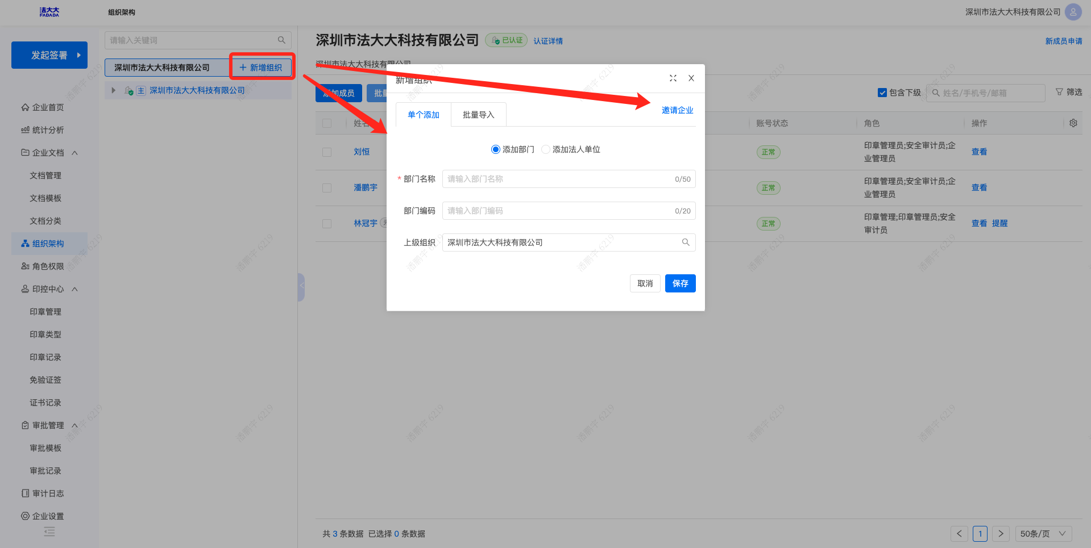Click page number 1 in pagination

pos(980,534)
